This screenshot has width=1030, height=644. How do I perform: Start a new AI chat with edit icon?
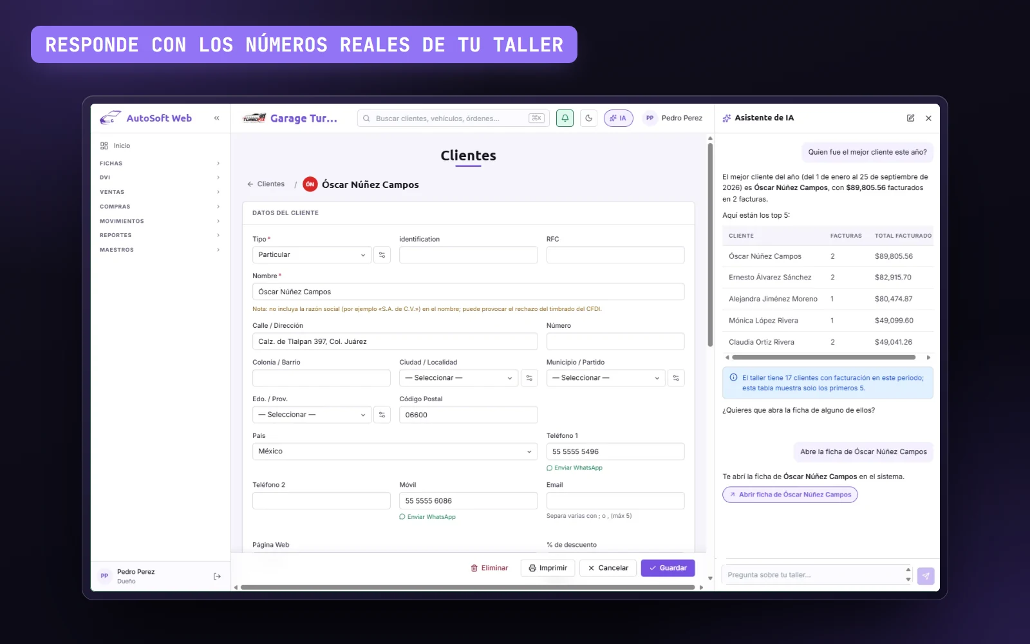(x=910, y=118)
